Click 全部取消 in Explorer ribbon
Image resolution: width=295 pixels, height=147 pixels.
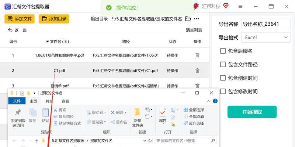pos(194,116)
